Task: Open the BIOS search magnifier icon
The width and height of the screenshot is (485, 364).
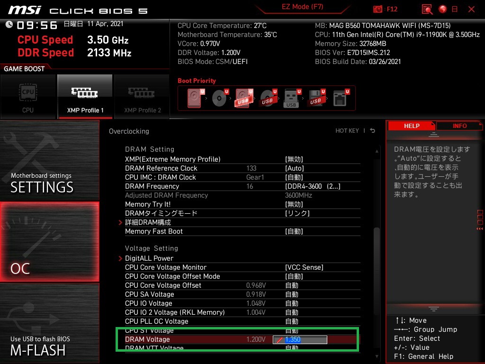Action: (427, 9)
